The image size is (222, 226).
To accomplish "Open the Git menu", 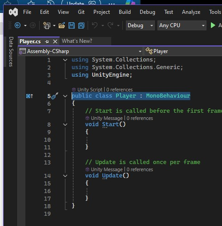I will (x=81, y=12).
